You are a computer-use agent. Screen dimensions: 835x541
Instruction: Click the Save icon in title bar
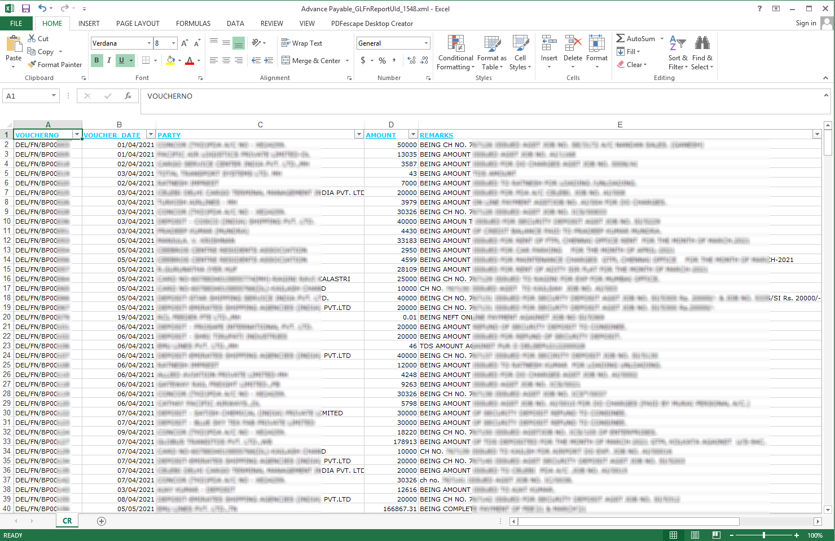tap(26, 8)
